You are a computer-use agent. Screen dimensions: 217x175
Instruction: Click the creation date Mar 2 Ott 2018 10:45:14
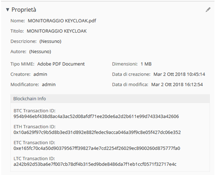tap(179, 74)
